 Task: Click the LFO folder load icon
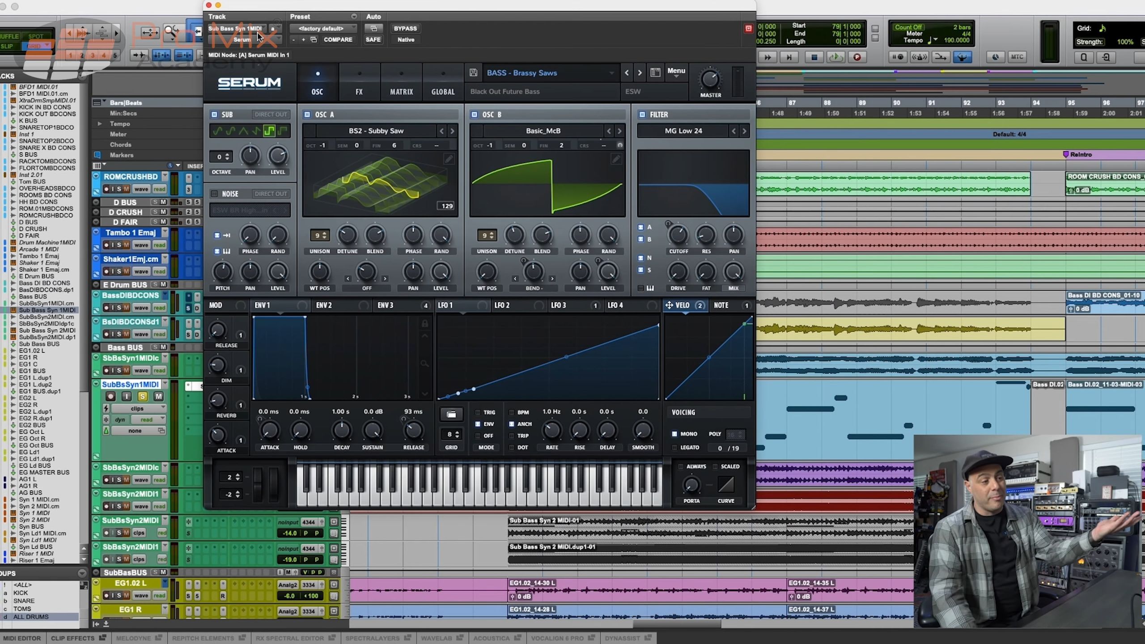451,414
